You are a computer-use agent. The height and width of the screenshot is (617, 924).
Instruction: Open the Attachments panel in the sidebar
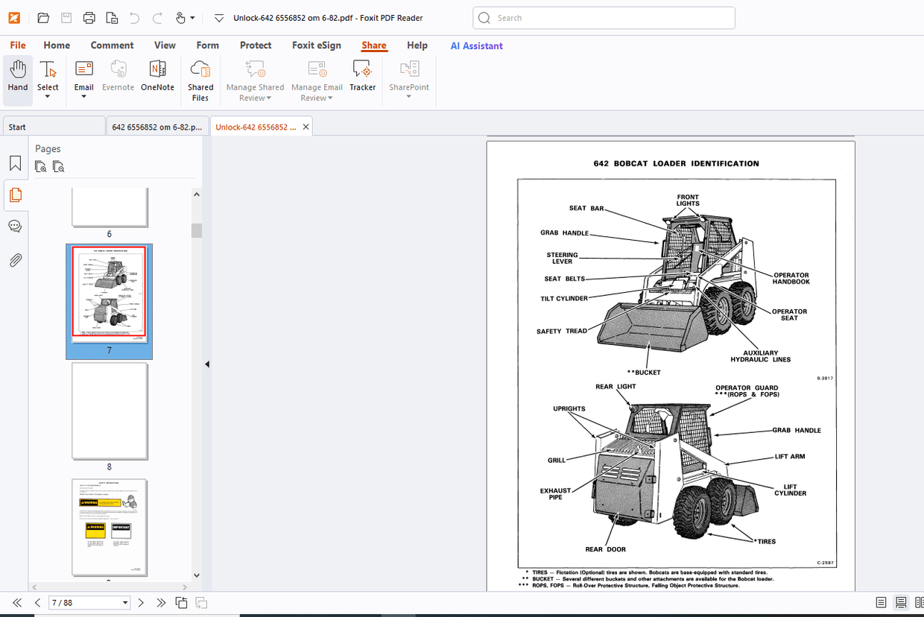[x=16, y=259]
